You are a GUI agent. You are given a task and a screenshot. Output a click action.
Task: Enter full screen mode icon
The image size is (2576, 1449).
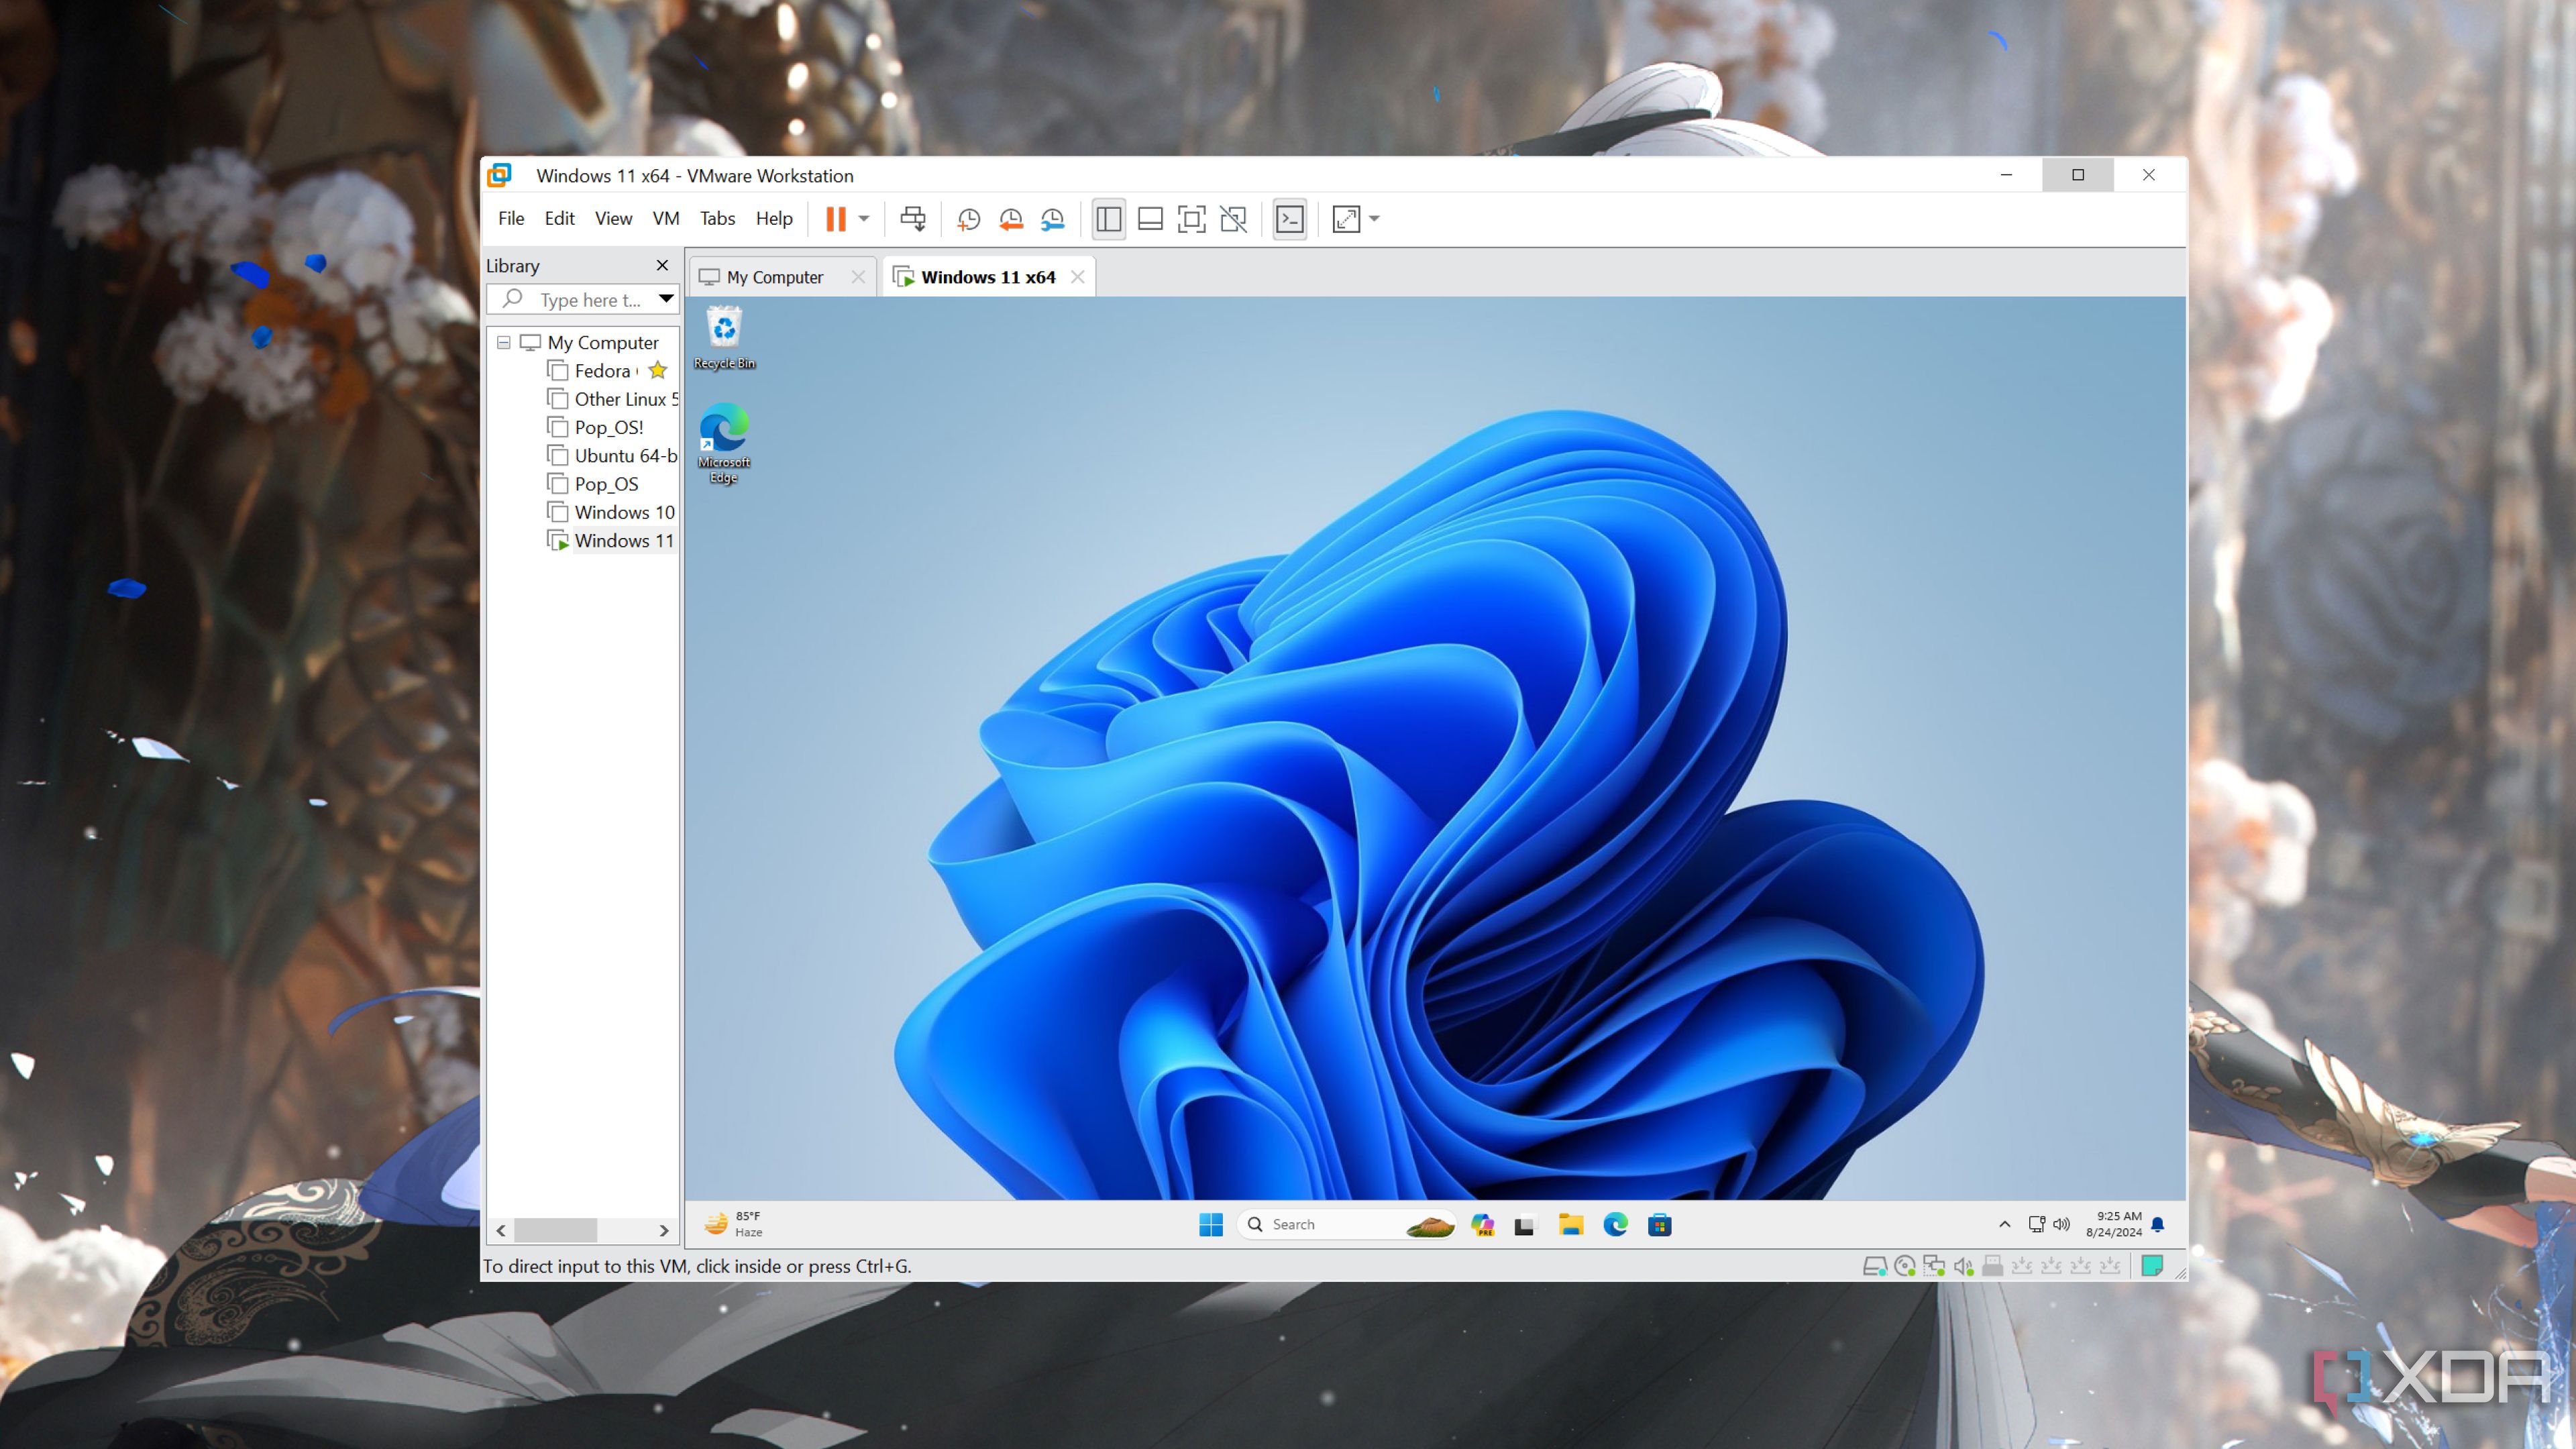1191,219
